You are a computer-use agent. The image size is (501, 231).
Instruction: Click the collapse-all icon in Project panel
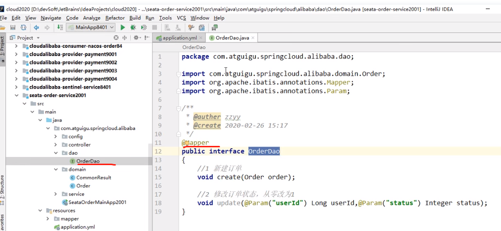click(x=125, y=37)
